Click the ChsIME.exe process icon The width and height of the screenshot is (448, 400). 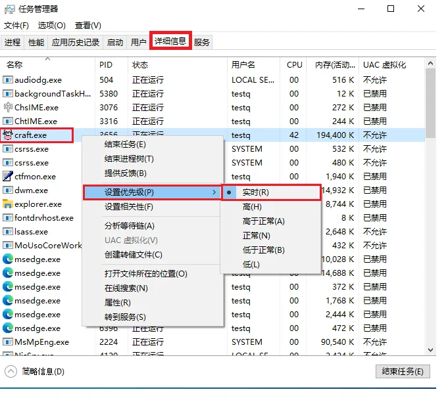coord(9,107)
